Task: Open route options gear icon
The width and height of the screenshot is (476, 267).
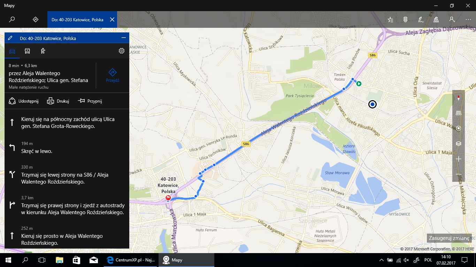Action: click(x=122, y=51)
